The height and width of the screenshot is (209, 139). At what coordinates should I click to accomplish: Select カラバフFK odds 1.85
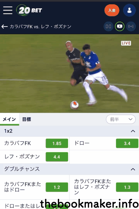coord(57,143)
